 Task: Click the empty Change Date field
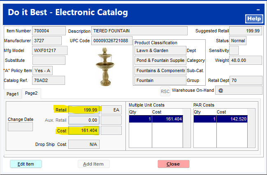coord(20,127)
